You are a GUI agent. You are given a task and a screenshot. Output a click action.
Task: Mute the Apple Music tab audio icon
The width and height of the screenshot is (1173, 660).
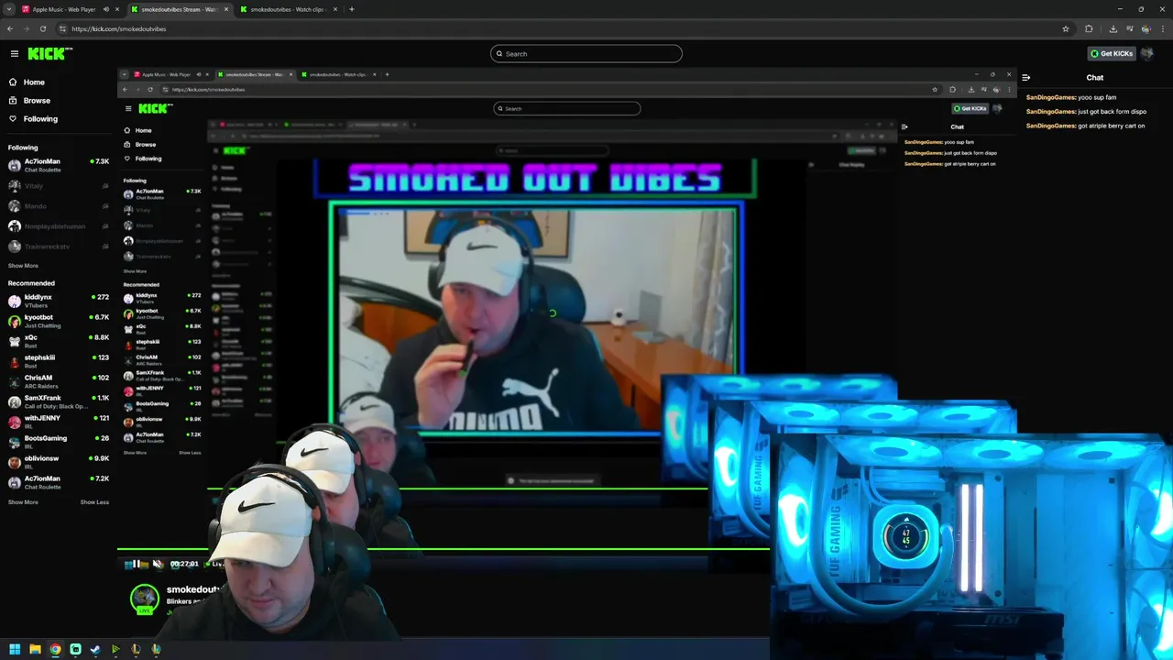pyautogui.click(x=106, y=9)
